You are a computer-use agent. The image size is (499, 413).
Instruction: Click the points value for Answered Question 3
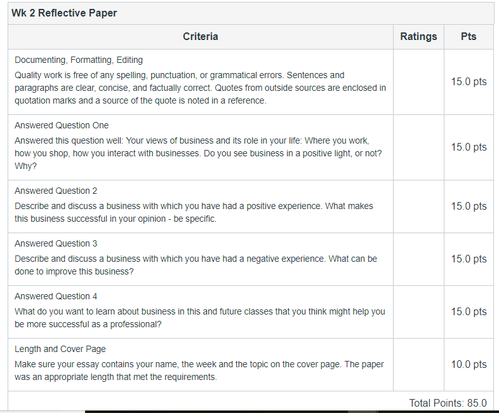(x=469, y=259)
